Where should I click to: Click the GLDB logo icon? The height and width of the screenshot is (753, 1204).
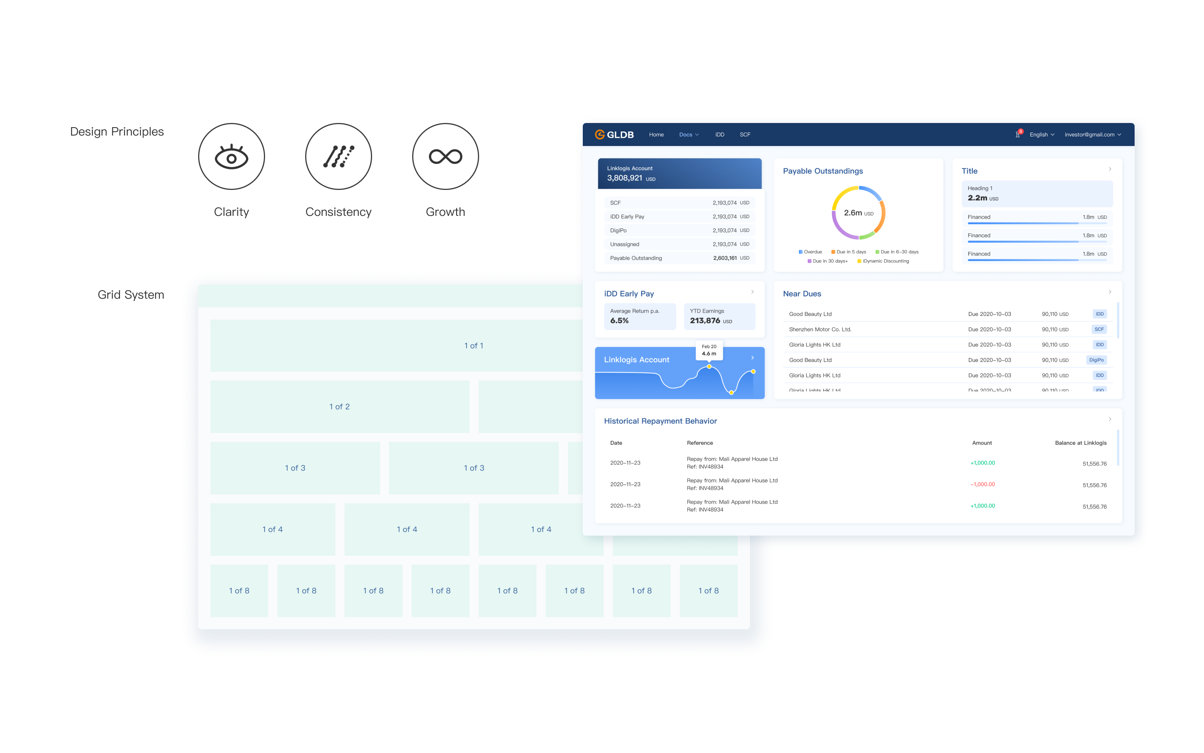tap(599, 134)
